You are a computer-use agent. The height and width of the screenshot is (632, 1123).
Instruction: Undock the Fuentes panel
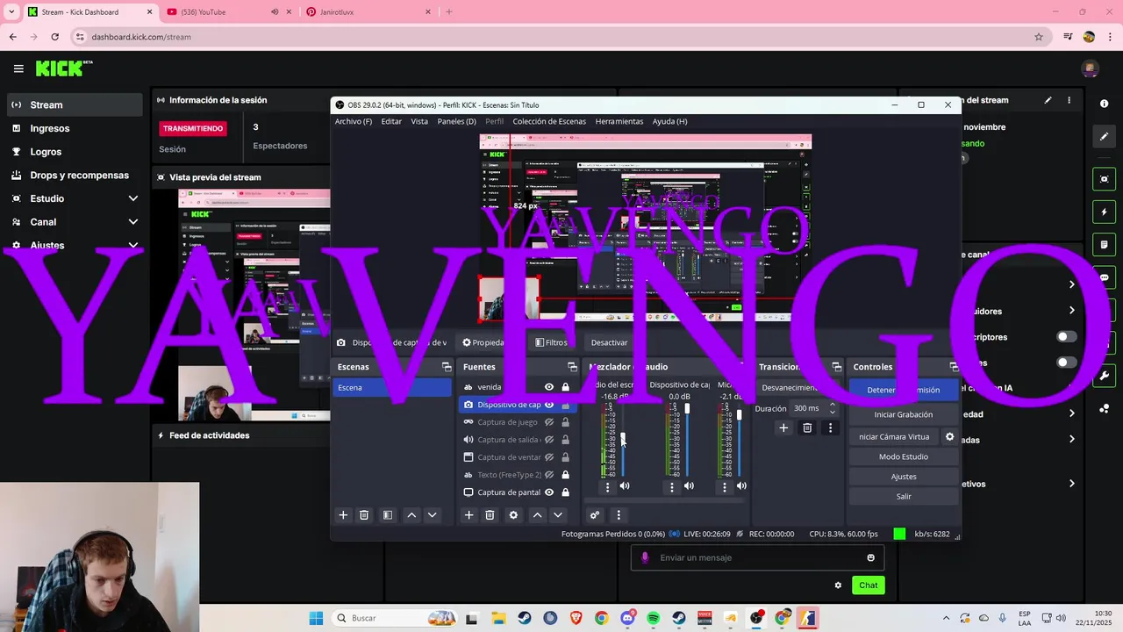pos(572,367)
